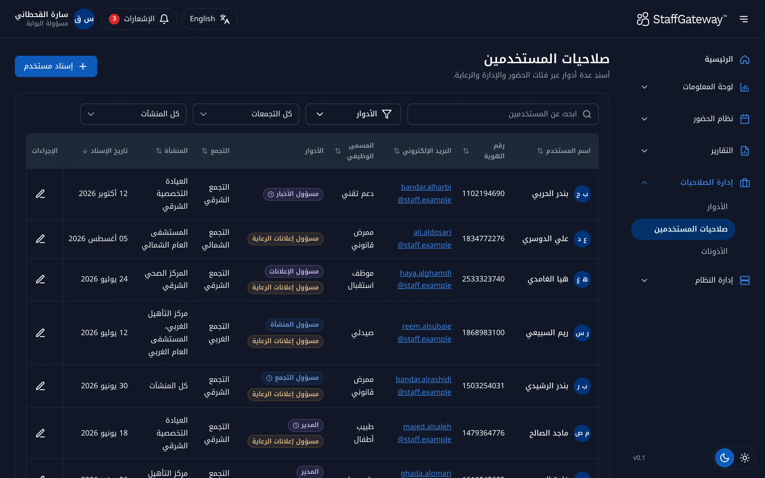This screenshot has width=765, height=478.
Task: Switch to dark mode moon toggle
Action: 725,458
